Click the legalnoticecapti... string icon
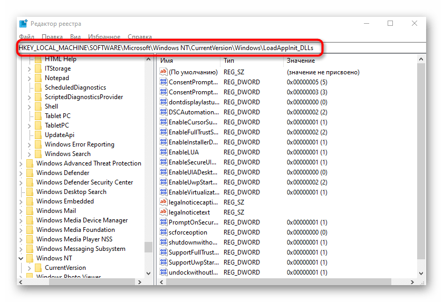The height and width of the screenshot is (302, 443). pos(163,202)
